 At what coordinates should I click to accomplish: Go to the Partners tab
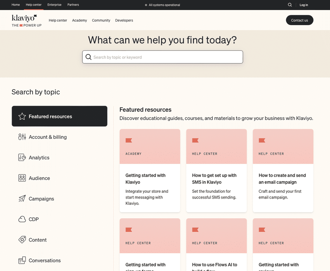tap(73, 5)
